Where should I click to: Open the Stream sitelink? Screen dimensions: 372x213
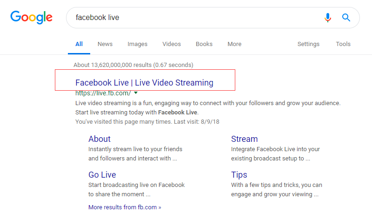coord(245,139)
